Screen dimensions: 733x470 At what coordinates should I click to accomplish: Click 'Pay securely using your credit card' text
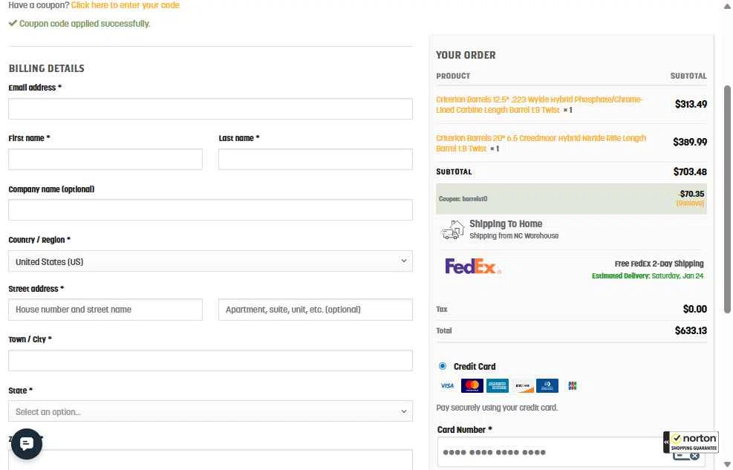pyautogui.click(x=497, y=408)
